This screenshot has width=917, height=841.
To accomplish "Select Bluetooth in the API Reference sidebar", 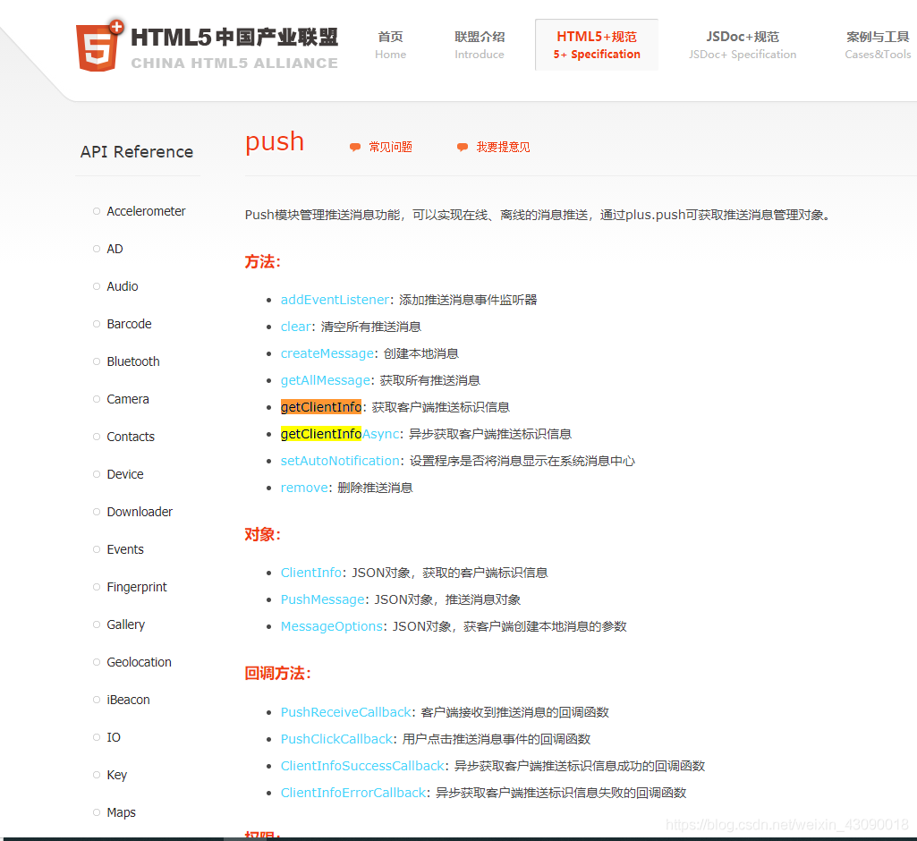I will [x=132, y=361].
